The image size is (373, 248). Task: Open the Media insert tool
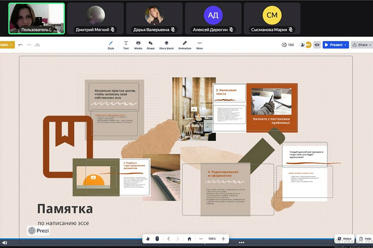pos(138,45)
